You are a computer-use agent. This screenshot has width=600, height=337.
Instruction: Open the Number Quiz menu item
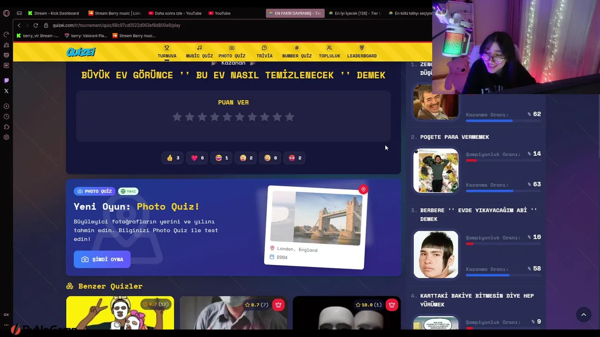(297, 52)
